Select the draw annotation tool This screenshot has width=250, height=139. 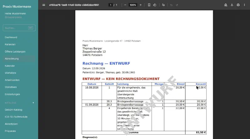pyautogui.click(x=163, y=5)
